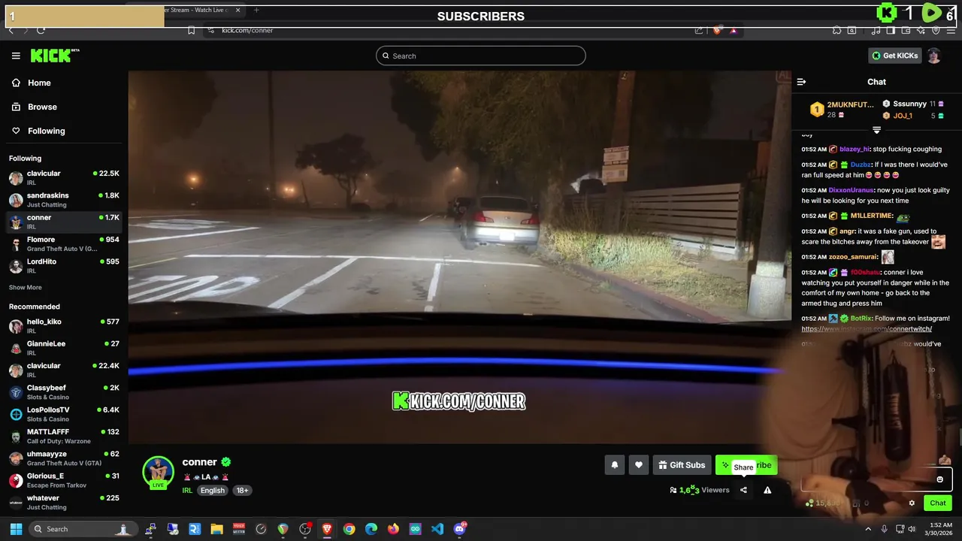Viewport: 962px width, 541px height.
Task: Open Glorious_E in Recommended
Action: [64, 480]
